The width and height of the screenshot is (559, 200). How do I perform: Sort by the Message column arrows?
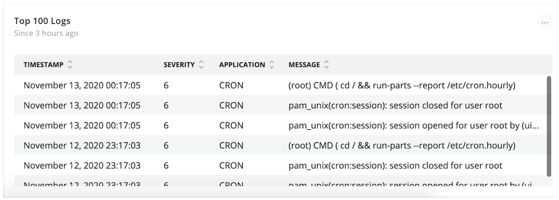(x=327, y=65)
